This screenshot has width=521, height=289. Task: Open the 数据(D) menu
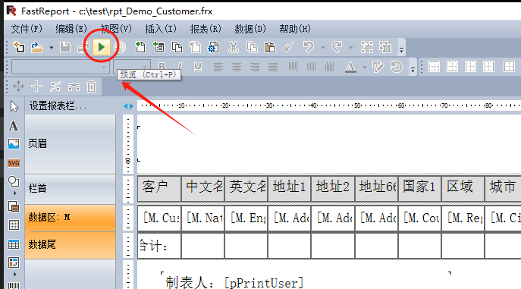250,30
